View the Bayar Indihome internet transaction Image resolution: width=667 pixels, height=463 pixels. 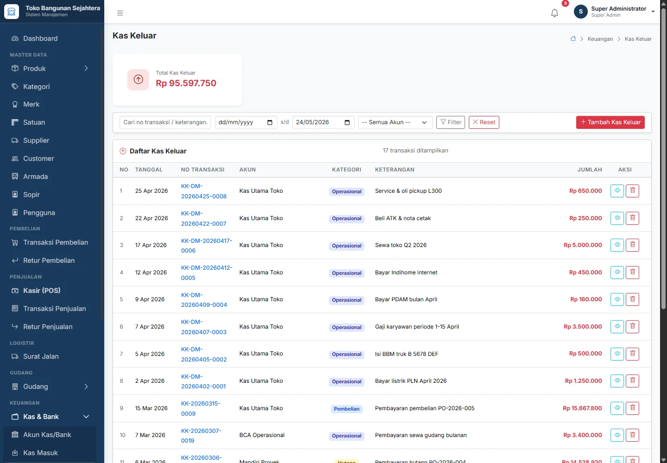[x=617, y=273]
